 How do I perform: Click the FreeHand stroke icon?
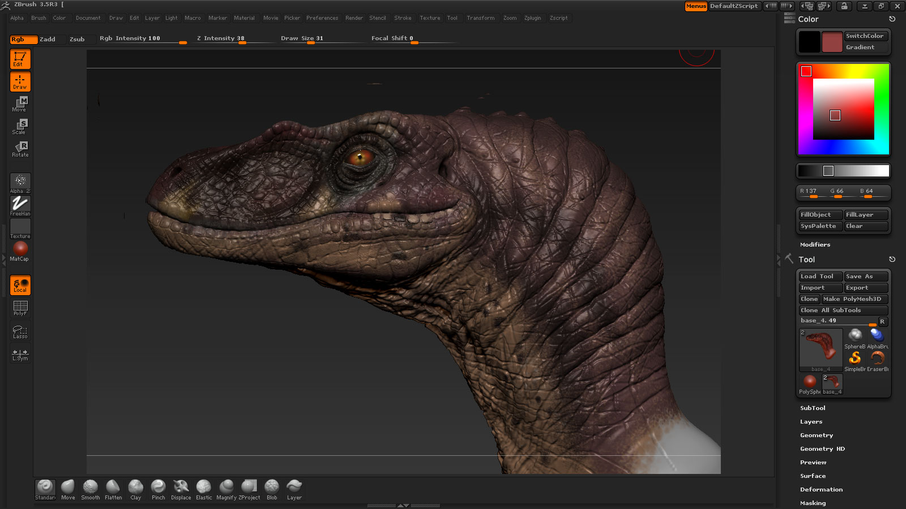click(x=20, y=205)
